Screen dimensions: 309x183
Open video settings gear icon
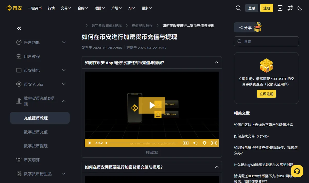[x=204, y=143]
